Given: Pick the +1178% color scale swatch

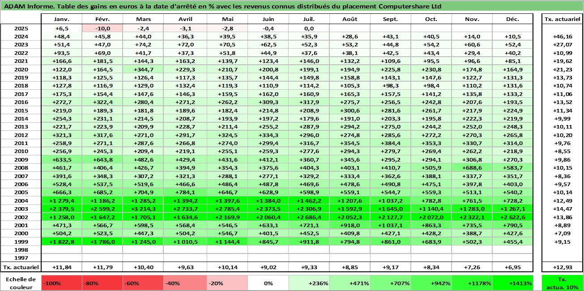Looking at the screenshot, I should pos(472,283).
